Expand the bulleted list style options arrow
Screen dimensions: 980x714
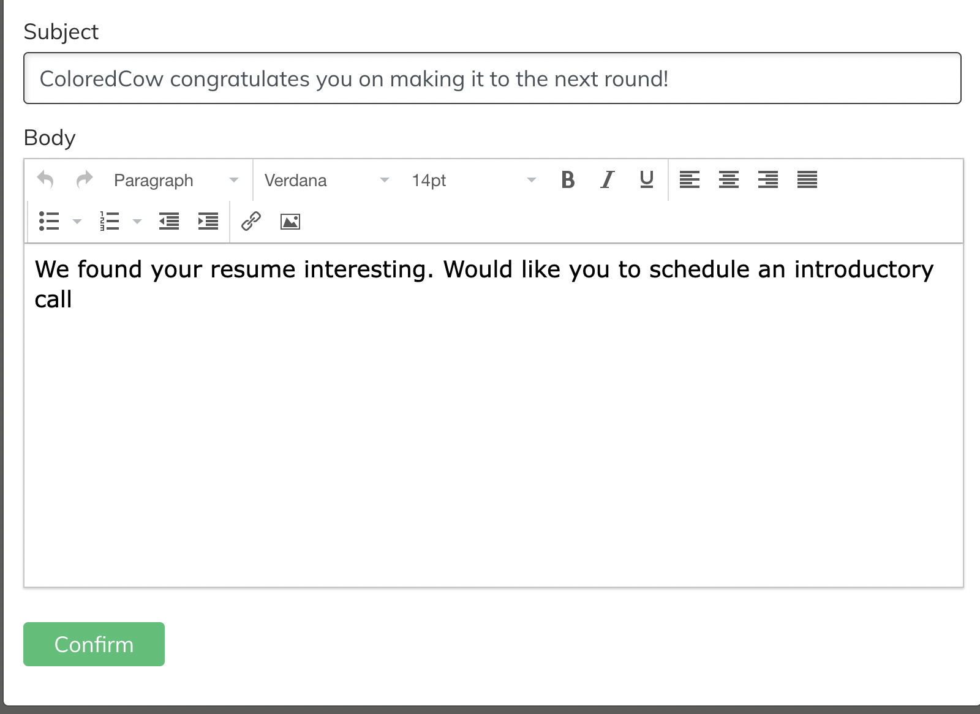point(77,222)
